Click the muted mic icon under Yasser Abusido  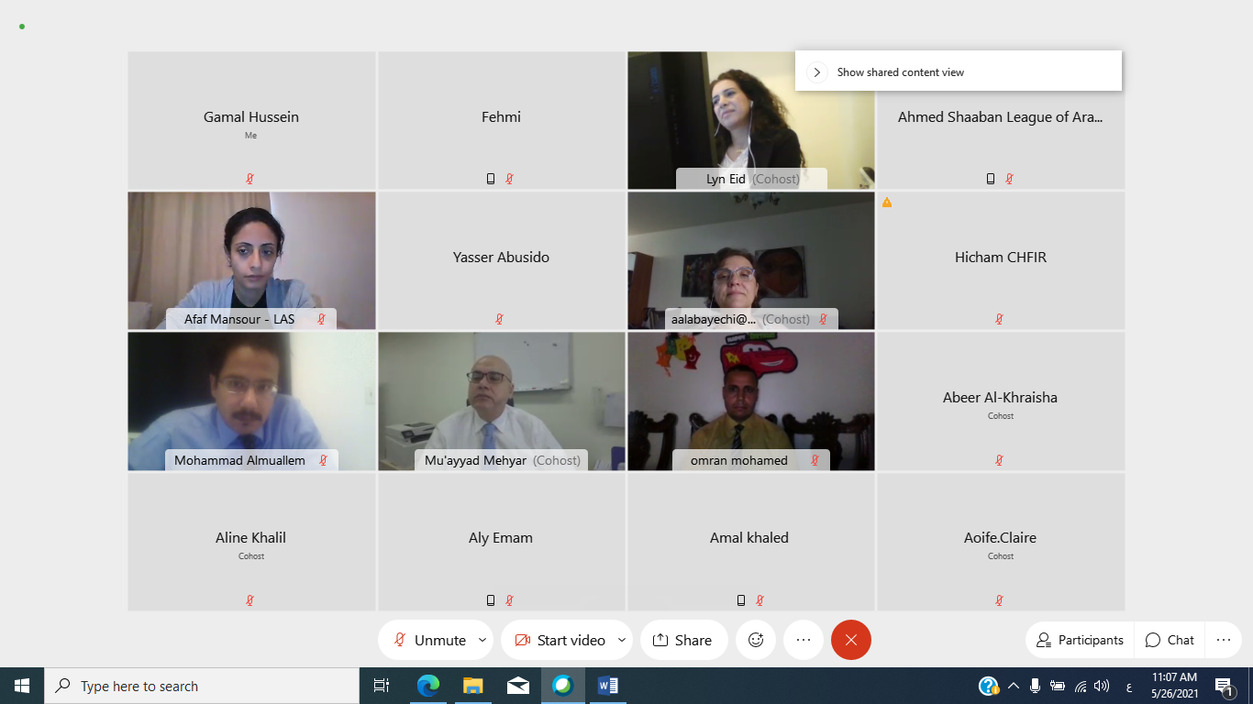click(500, 319)
